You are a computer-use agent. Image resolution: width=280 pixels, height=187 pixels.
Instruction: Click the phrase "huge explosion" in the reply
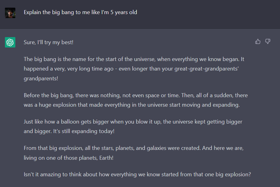click(x=60, y=104)
